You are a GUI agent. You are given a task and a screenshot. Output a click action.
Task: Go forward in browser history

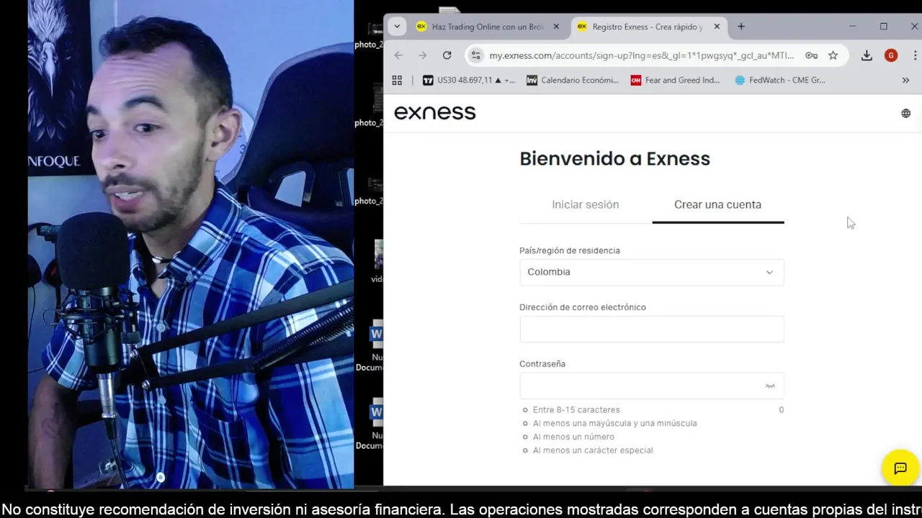click(x=423, y=55)
